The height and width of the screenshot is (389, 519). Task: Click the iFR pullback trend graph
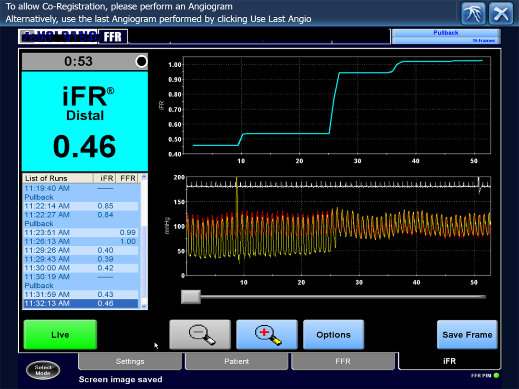tap(336, 106)
